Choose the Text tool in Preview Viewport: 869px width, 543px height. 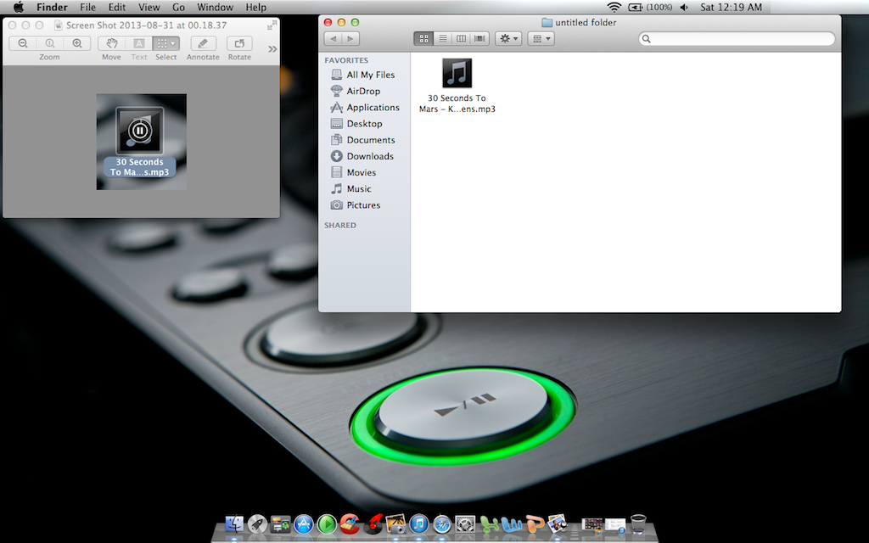[139, 43]
